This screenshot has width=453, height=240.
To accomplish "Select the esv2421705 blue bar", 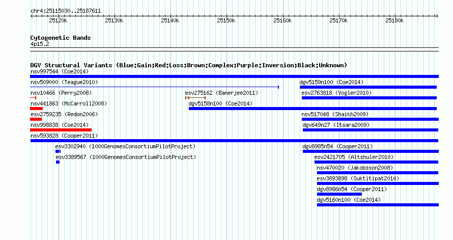I will 377,162.
